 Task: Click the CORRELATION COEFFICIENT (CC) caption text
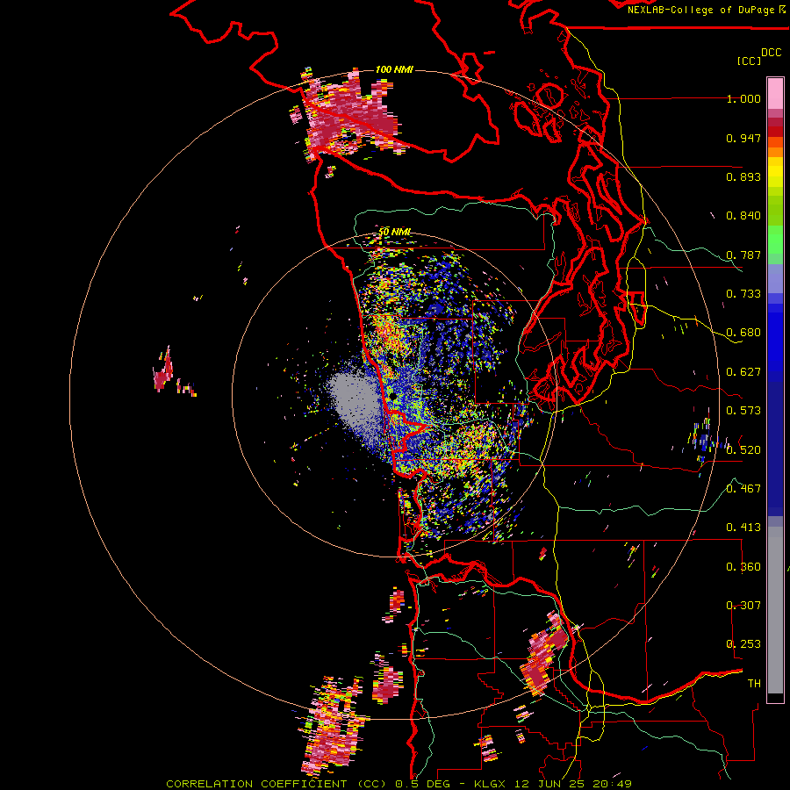pos(276,784)
